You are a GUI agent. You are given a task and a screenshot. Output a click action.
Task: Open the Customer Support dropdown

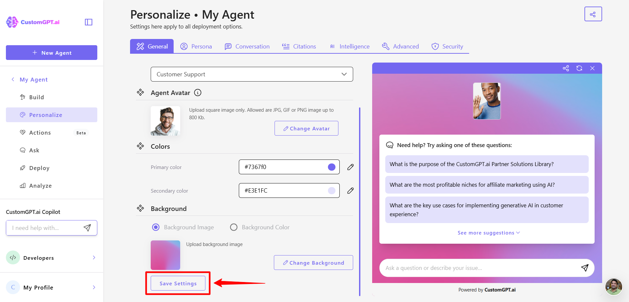(x=252, y=74)
